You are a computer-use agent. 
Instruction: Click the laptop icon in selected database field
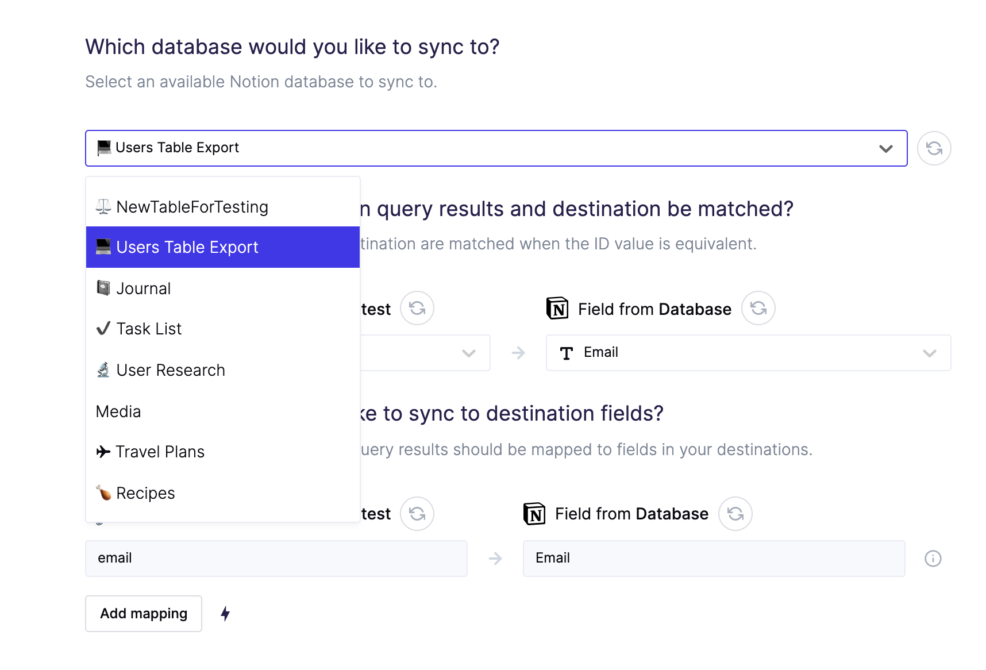(x=104, y=148)
